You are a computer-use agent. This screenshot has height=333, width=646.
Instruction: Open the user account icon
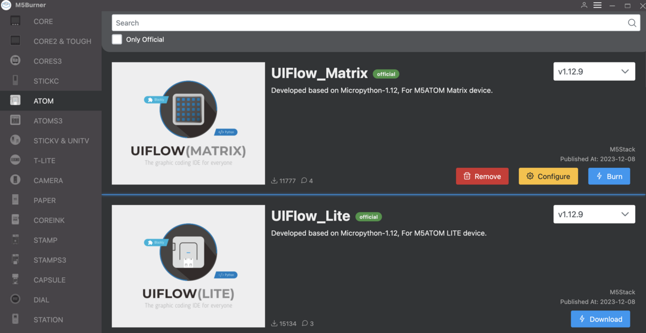[x=584, y=5]
